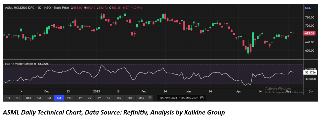320x118 pixels.
Task: Select the 1D time range
Action: (x=8, y=98)
